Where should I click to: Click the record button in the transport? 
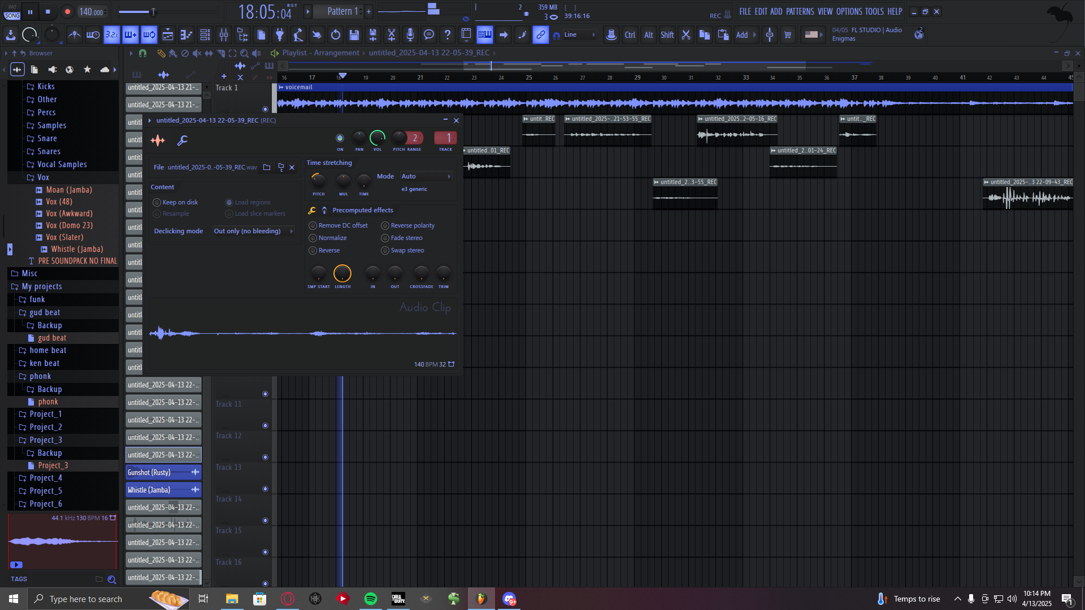[67, 12]
